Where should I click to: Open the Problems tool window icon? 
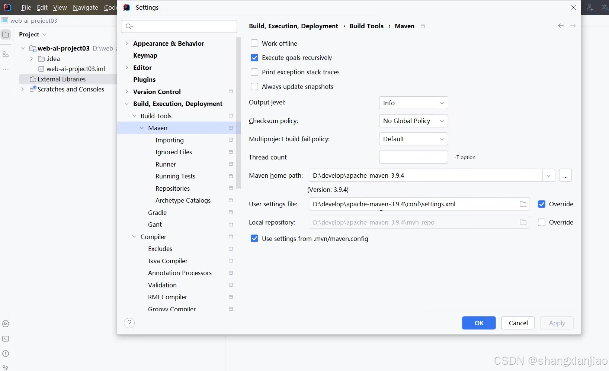click(x=6, y=354)
